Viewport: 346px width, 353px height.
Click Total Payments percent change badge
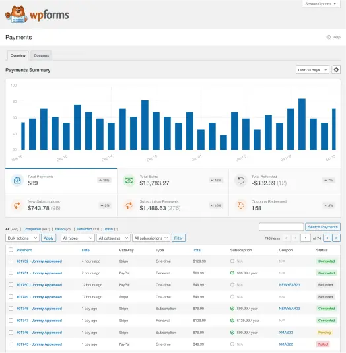point(104,180)
